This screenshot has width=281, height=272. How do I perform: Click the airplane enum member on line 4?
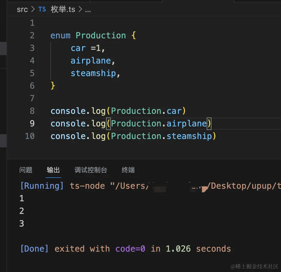(x=91, y=61)
